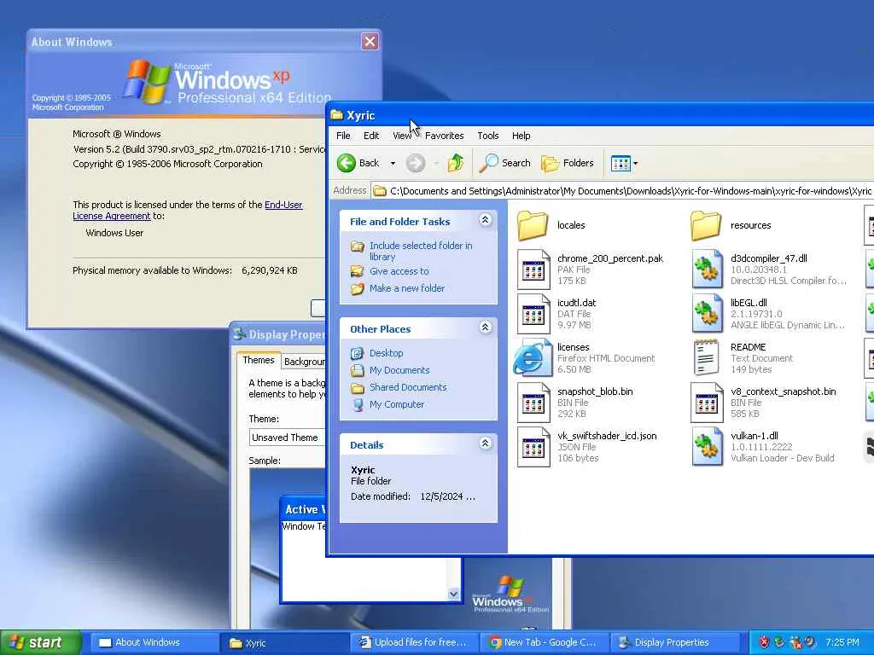The image size is (874, 655).
Task: Open the Views icon button
Action: tap(620, 163)
